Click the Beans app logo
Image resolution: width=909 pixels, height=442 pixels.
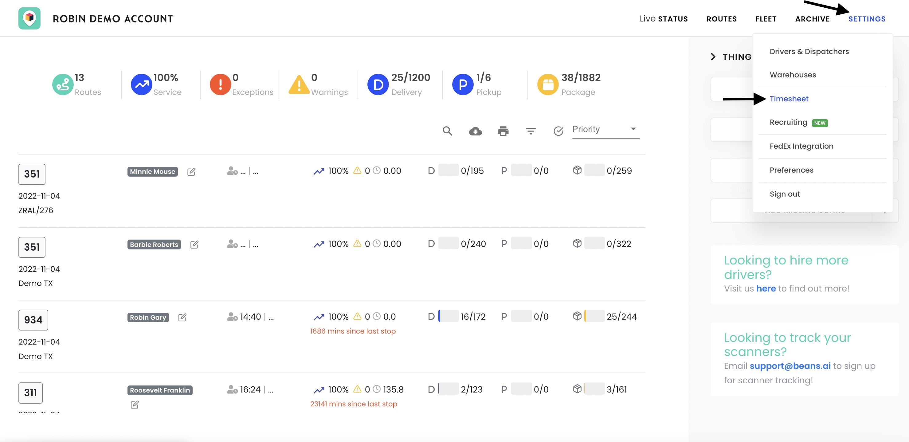click(29, 18)
